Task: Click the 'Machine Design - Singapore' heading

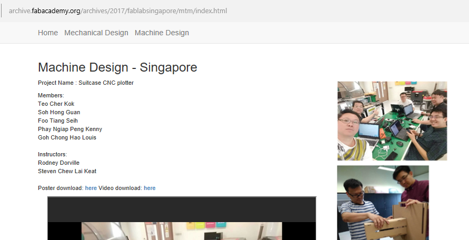Action: click(117, 67)
